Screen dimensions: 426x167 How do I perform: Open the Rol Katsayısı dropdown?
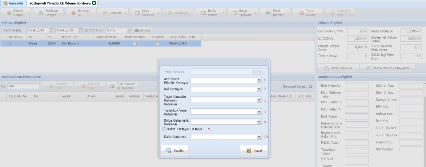259,89
